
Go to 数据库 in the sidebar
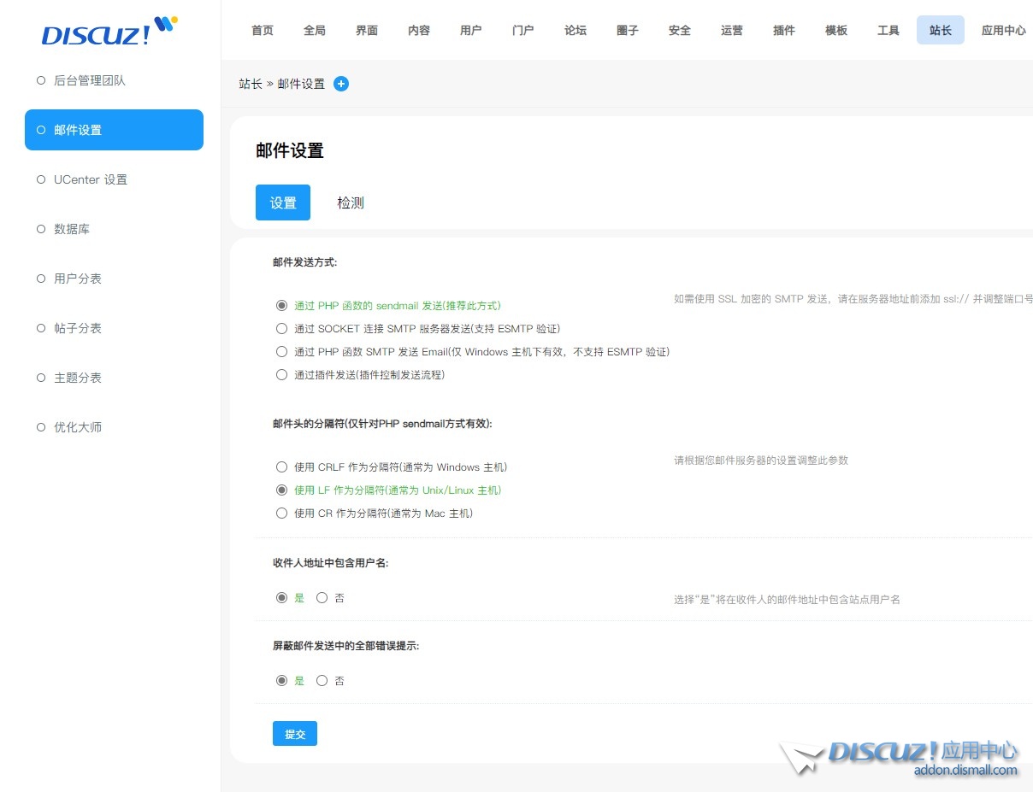tap(72, 230)
